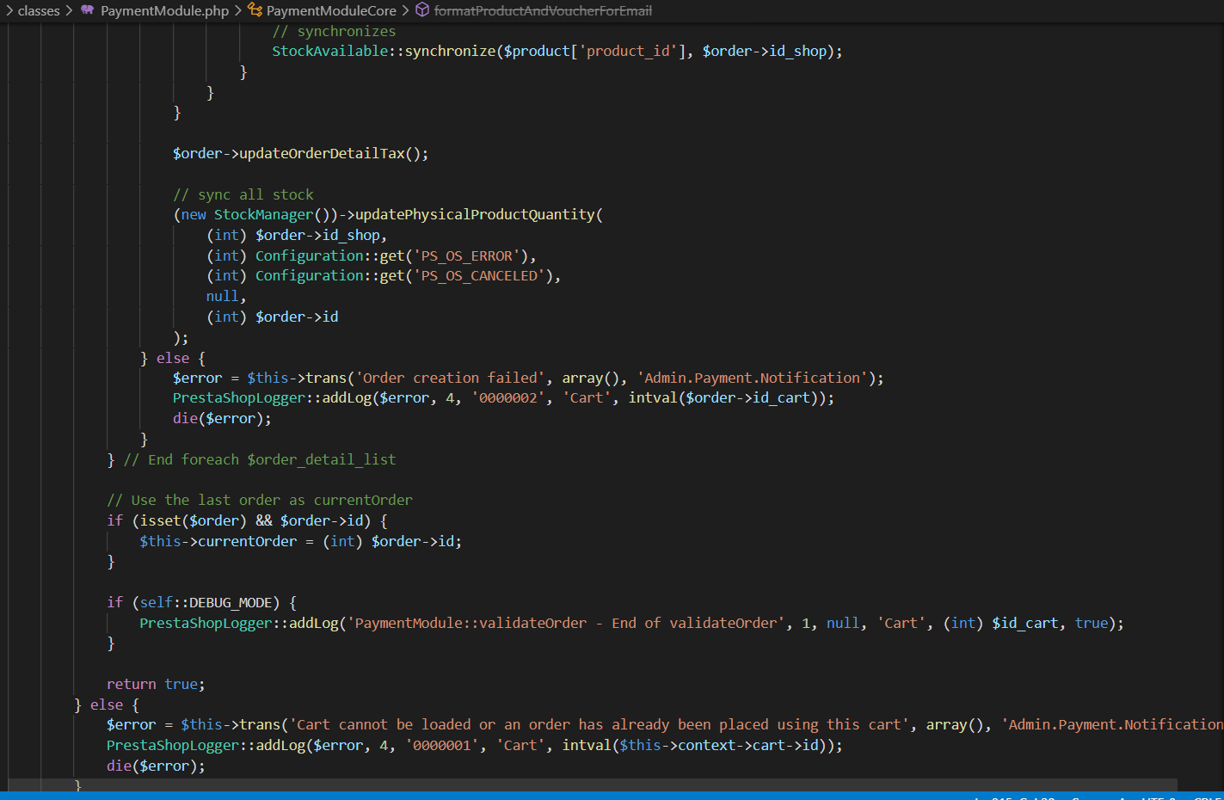Click the method cube icon in breadcrumbs
This screenshot has width=1224, height=800.
[422, 10]
